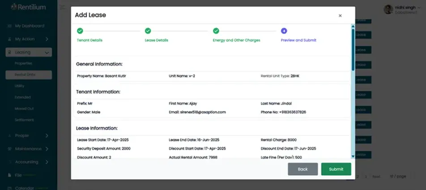The width and height of the screenshot is (426, 190).
Task: Click the Rentilium logo
Action: tap(28, 7)
